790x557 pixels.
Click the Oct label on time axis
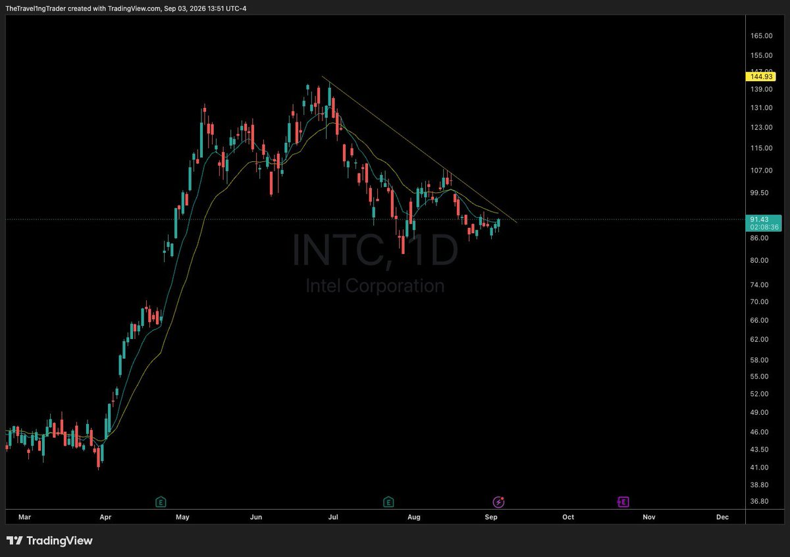click(x=568, y=517)
